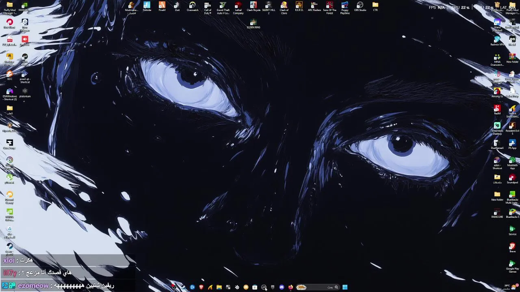Launch the eden Shortcut icon
Viewport: 520px width, 292px height.
pyautogui.click(x=497, y=163)
